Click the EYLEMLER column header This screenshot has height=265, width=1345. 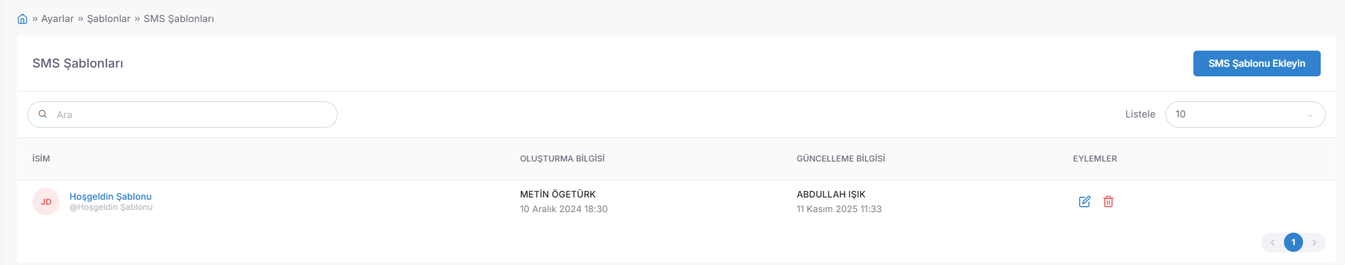coord(1095,159)
